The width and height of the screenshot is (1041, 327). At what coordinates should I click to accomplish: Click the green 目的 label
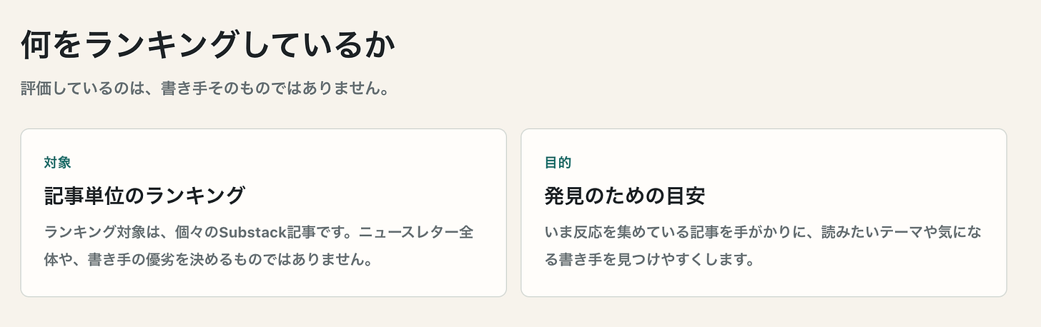(x=558, y=162)
